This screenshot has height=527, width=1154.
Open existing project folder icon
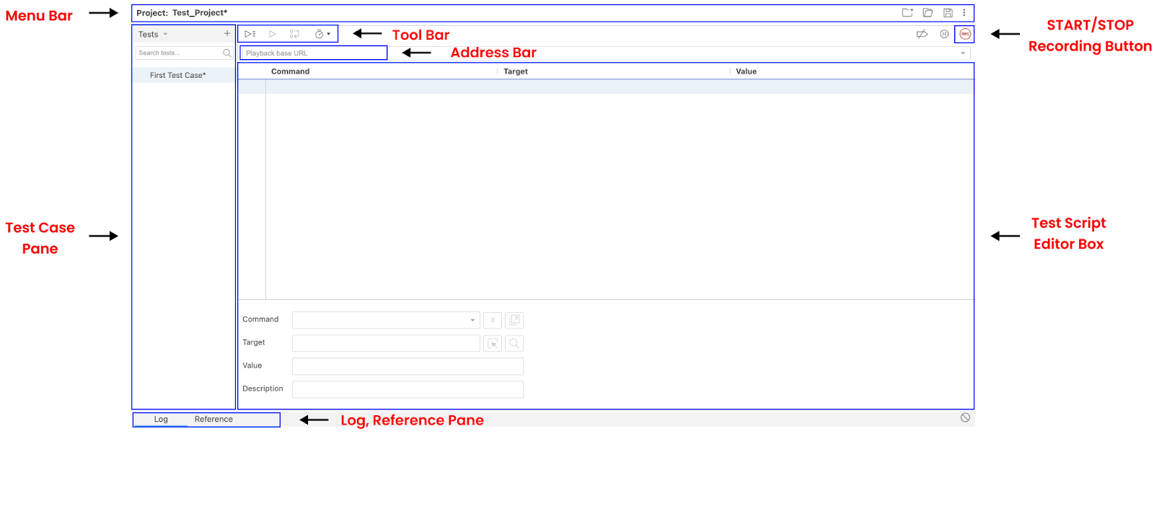[928, 13]
